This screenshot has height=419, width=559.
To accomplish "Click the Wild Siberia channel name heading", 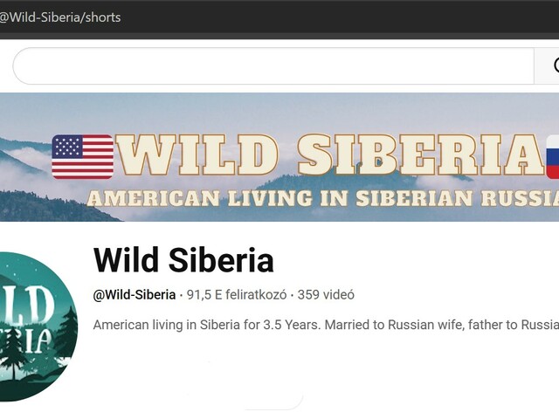I will tap(183, 260).
